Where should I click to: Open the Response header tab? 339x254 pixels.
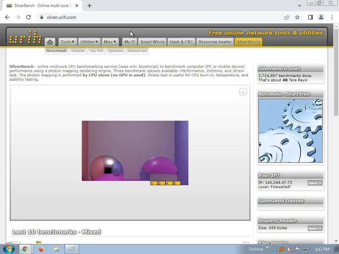click(x=215, y=42)
